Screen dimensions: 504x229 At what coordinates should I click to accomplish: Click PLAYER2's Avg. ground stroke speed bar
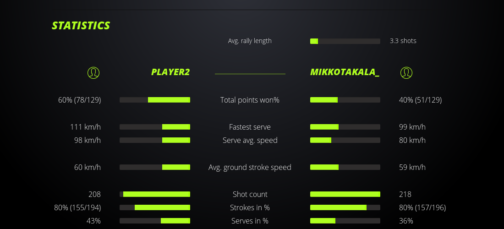click(155, 167)
